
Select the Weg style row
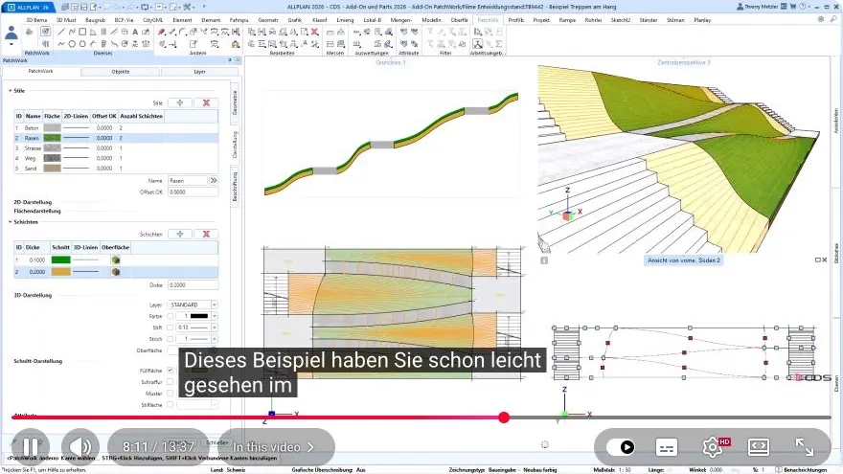coord(116,159)
